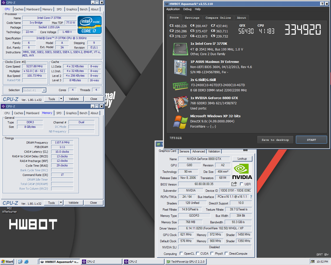Click the Aquamark help question button in title bar

click(x=322, y=4)
